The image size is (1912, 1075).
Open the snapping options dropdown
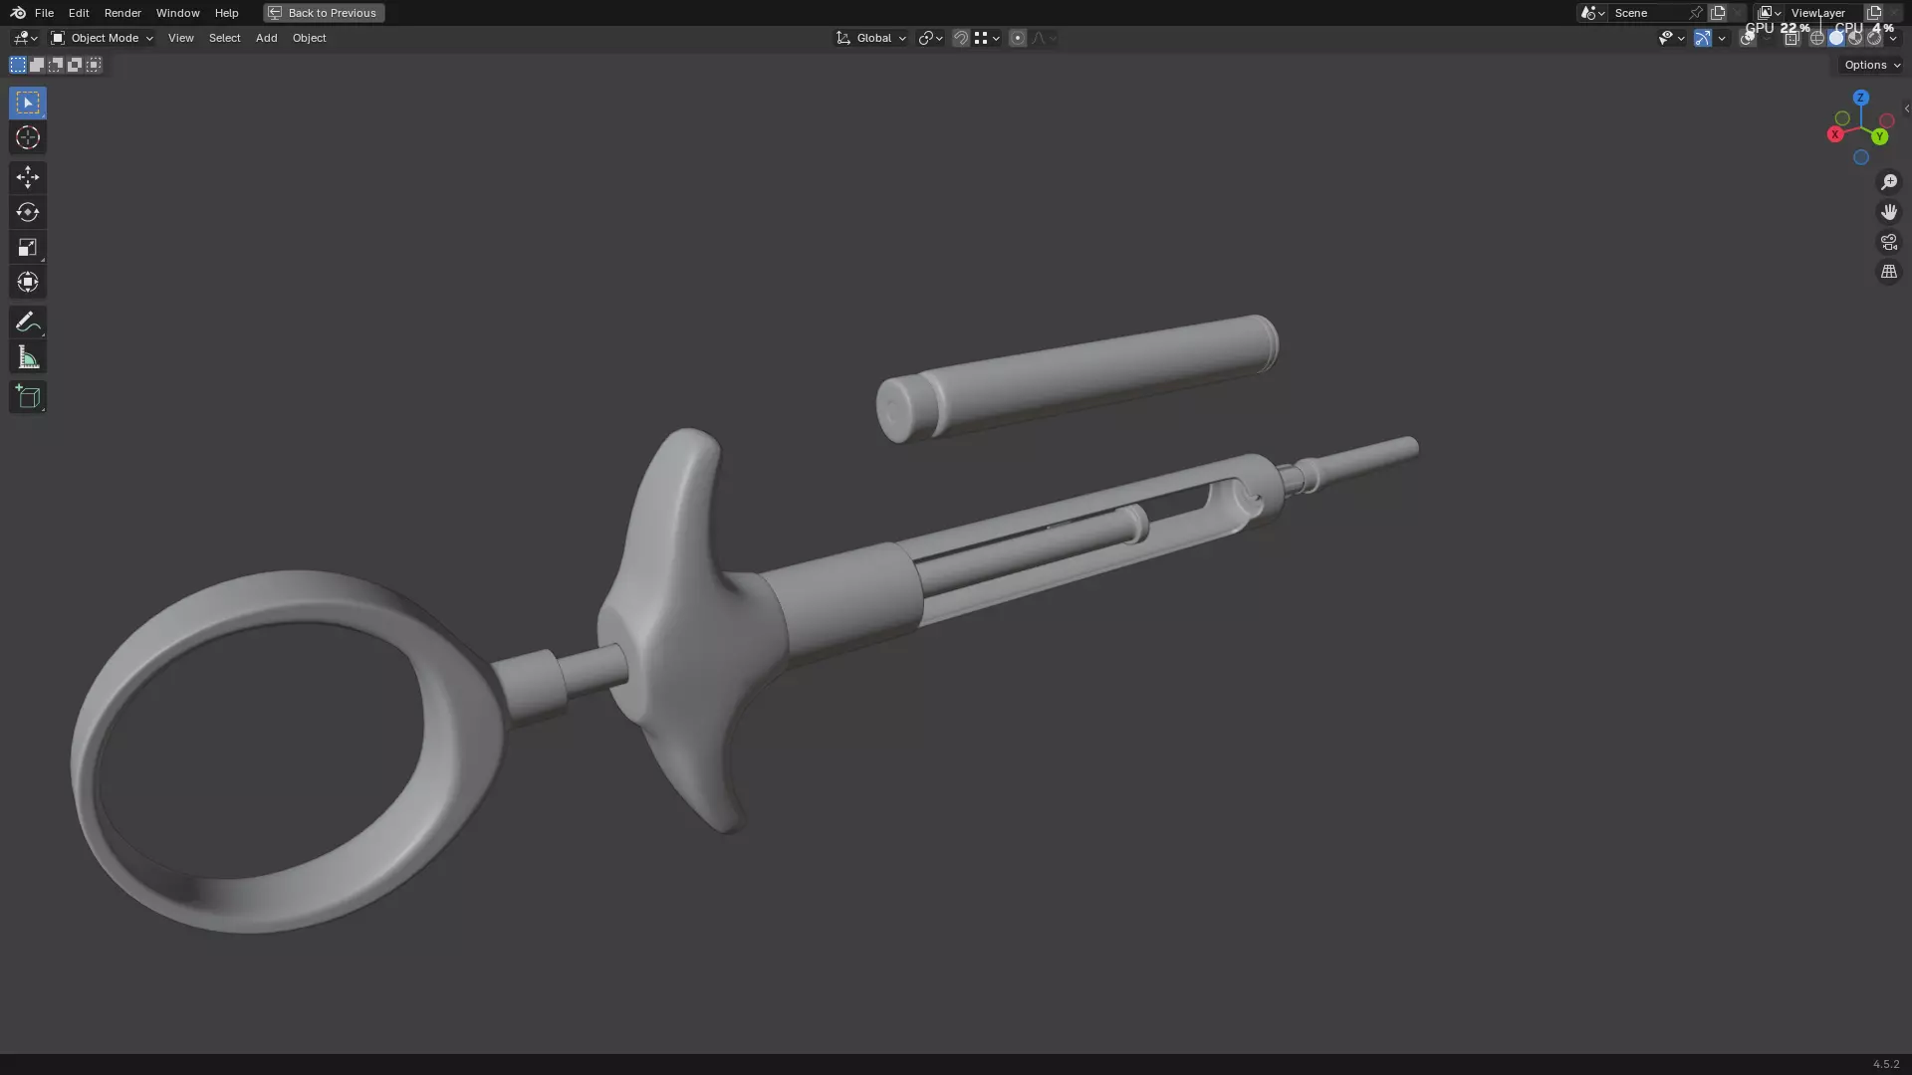coord(987,38)
